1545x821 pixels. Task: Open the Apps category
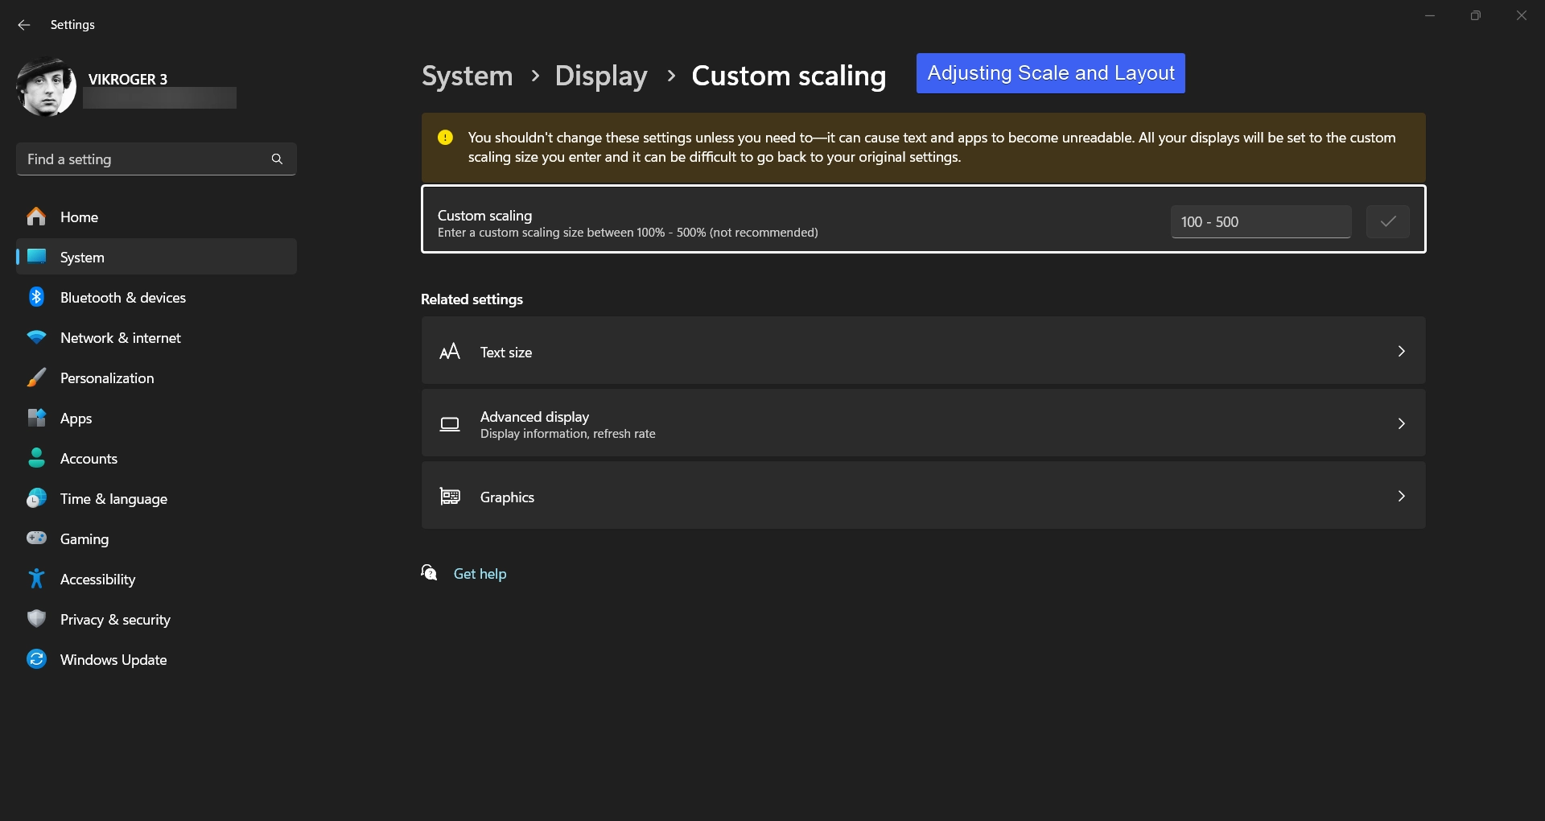point(156,418)
